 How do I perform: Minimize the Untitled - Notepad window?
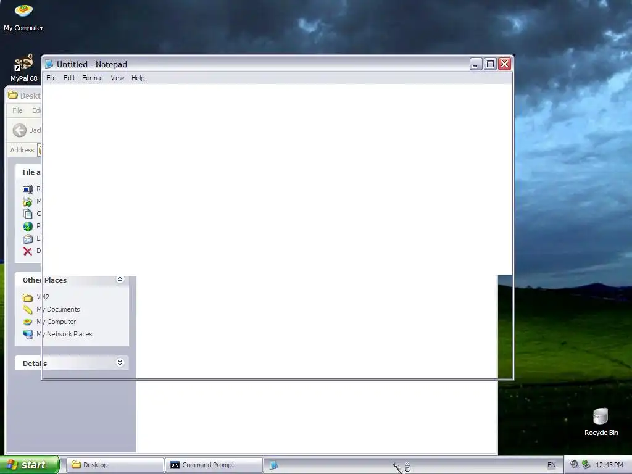[x=476, y=64]
